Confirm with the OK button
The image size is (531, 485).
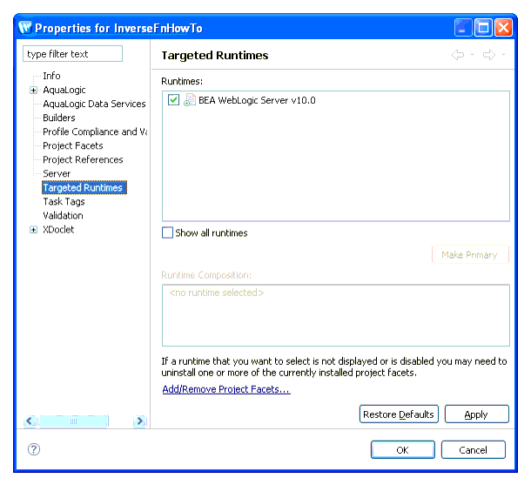pos(403,450)
